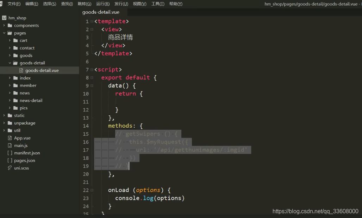This screenshot has height=218, width=362.
Task: Open the 视图(V) menu
Action: pos(140,4)
